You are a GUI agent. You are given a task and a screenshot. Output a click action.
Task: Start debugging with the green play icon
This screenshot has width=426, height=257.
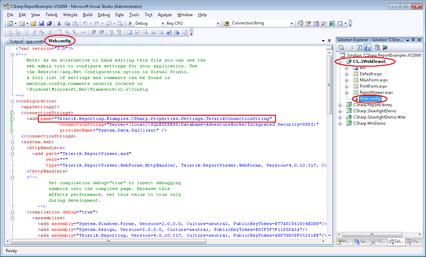(130, 23)
